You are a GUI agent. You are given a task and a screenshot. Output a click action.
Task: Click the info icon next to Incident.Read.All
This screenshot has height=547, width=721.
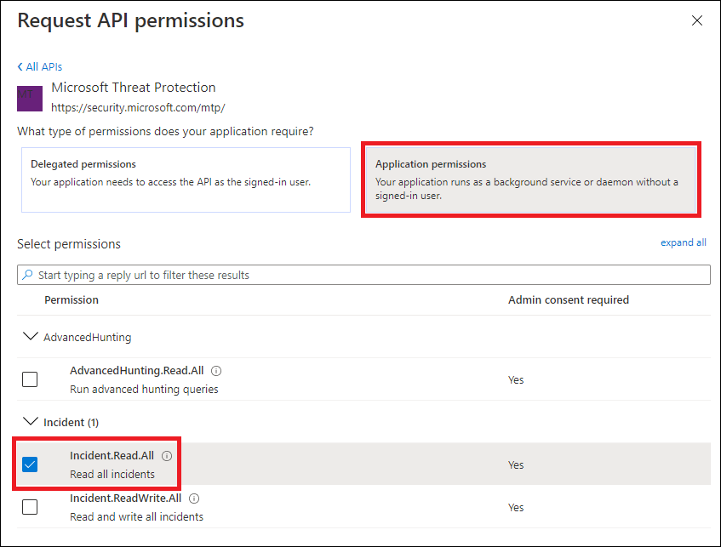pyautogui.click(x=167, y=456)
